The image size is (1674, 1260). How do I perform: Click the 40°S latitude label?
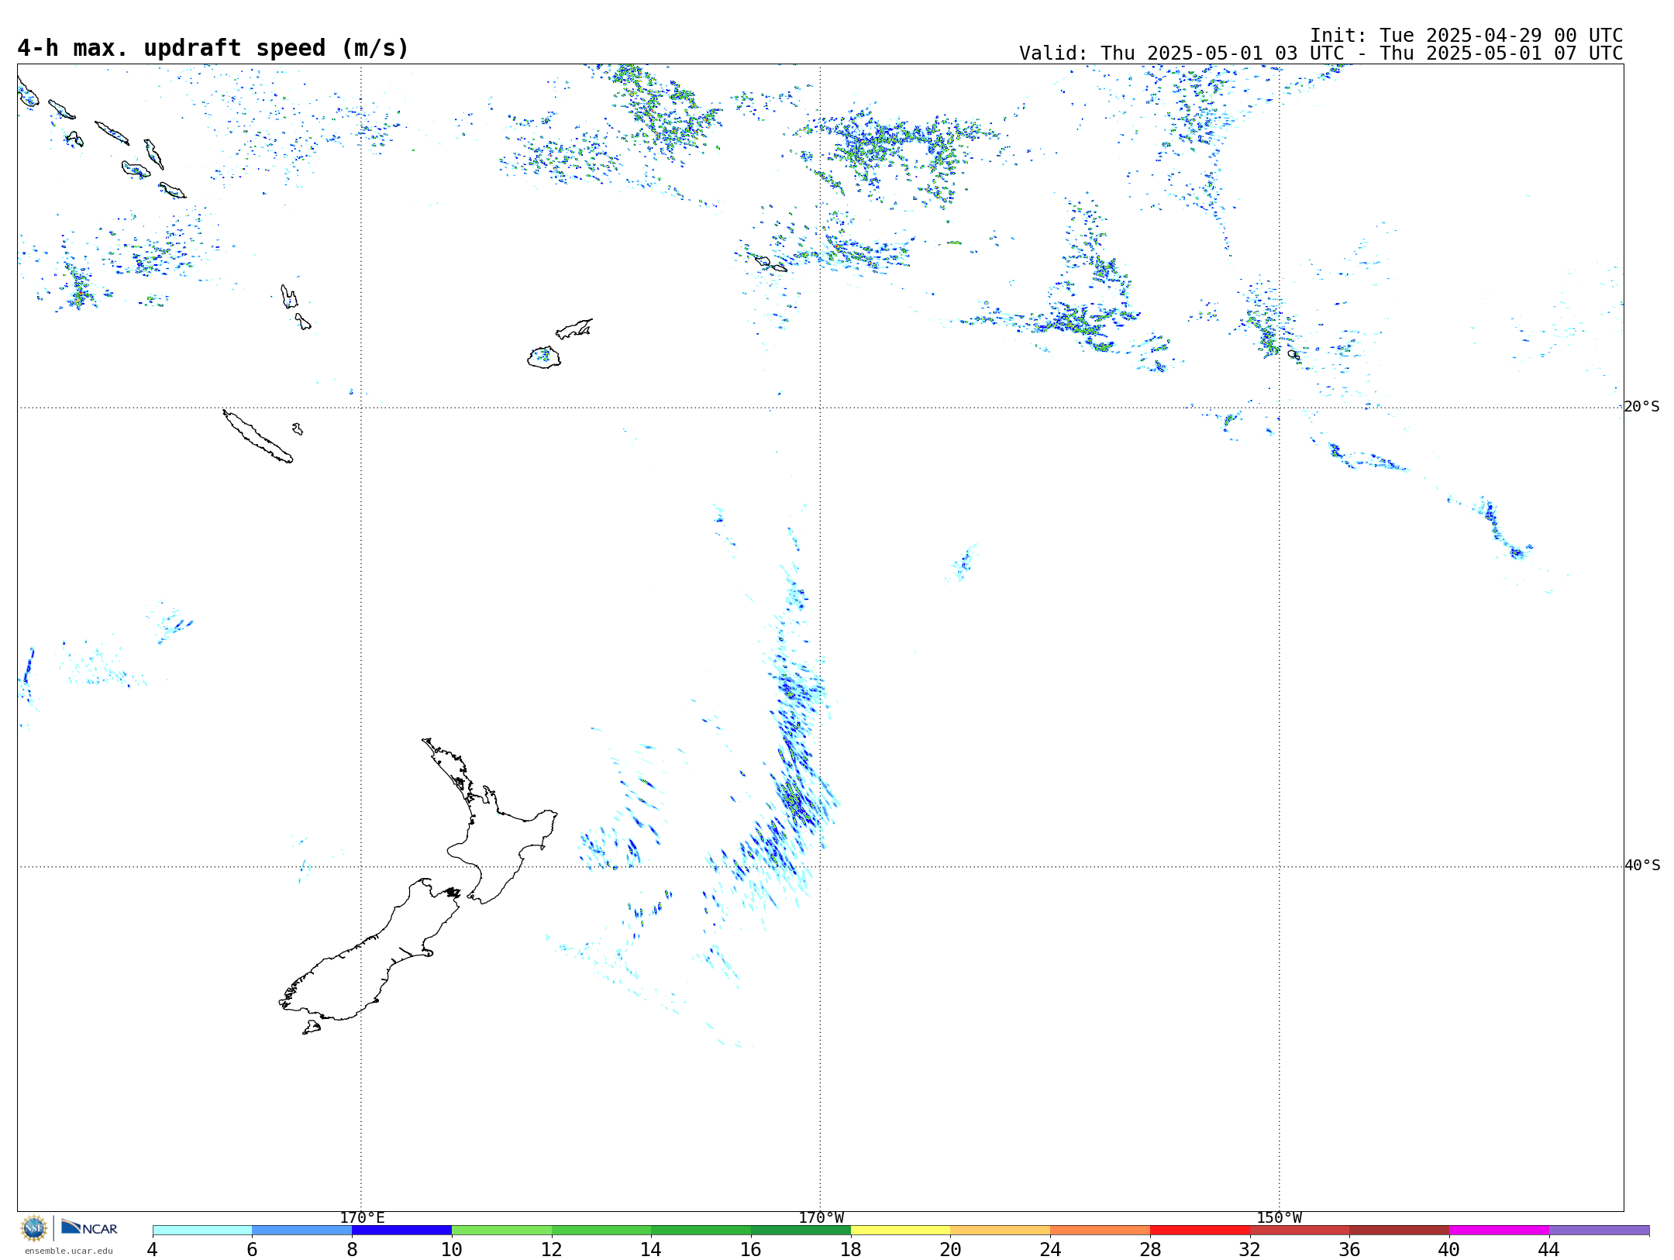click(x=1642, y=866)
